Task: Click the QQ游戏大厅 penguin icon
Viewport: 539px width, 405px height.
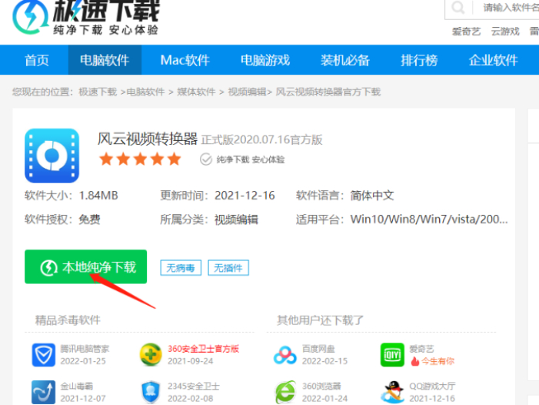Action: click(392, 392)
